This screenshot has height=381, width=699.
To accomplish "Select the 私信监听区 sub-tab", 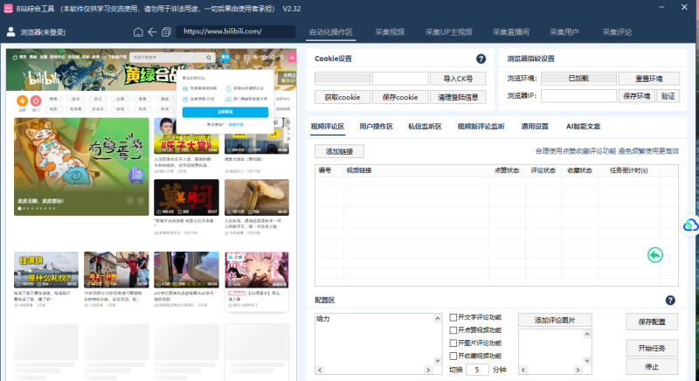I will [425, 127].
